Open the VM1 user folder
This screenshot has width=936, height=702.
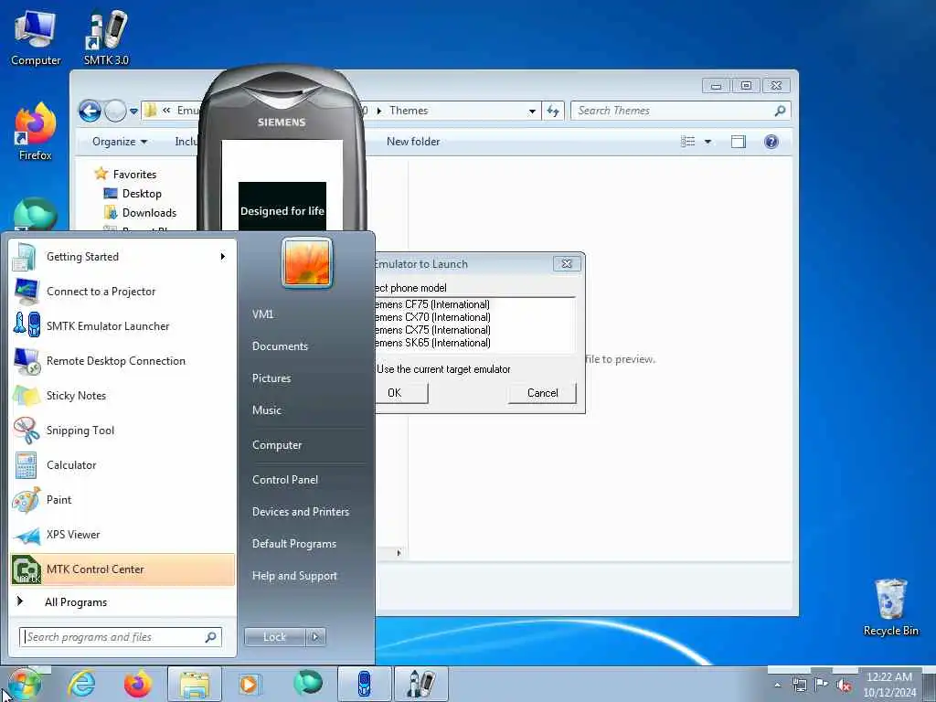point(262,314)
